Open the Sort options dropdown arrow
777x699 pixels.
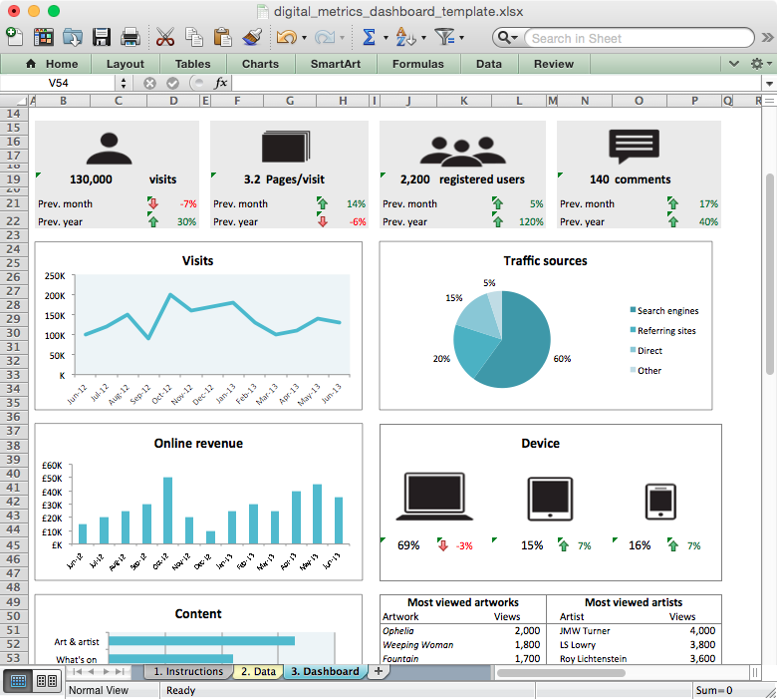[x=423, y=38]
